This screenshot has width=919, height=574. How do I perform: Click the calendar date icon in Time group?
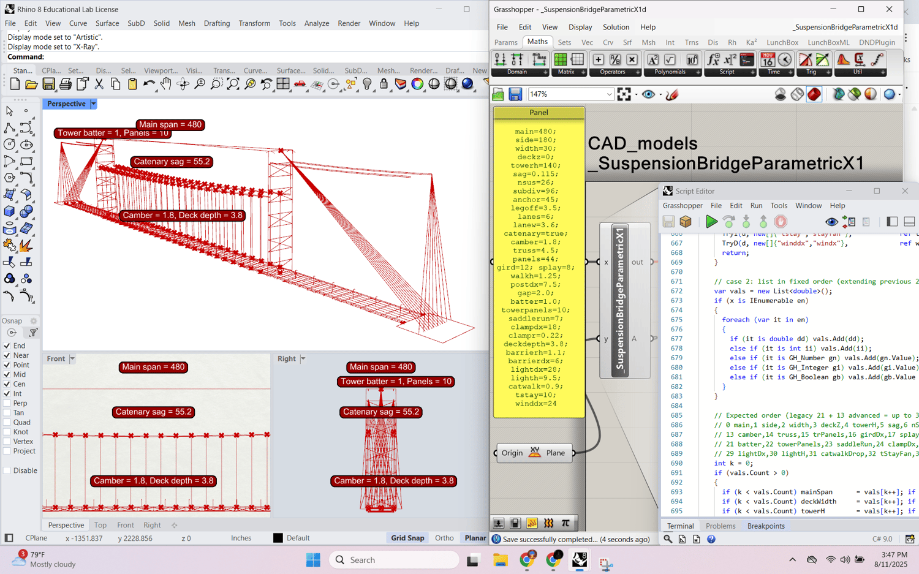pyautogui.click(x=768, y=59)
